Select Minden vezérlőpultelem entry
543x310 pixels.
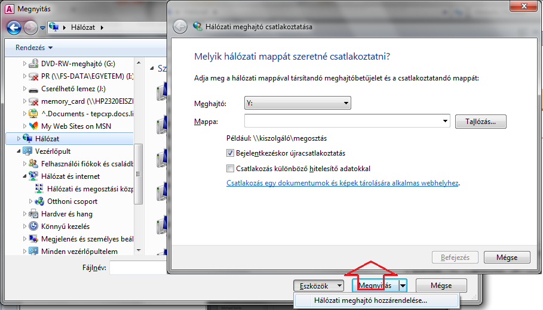click(79, 251)
